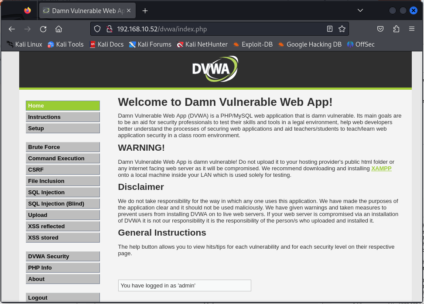Open XSS reflected page
This screenshot has width=424, height=304.
pos(63,226)
